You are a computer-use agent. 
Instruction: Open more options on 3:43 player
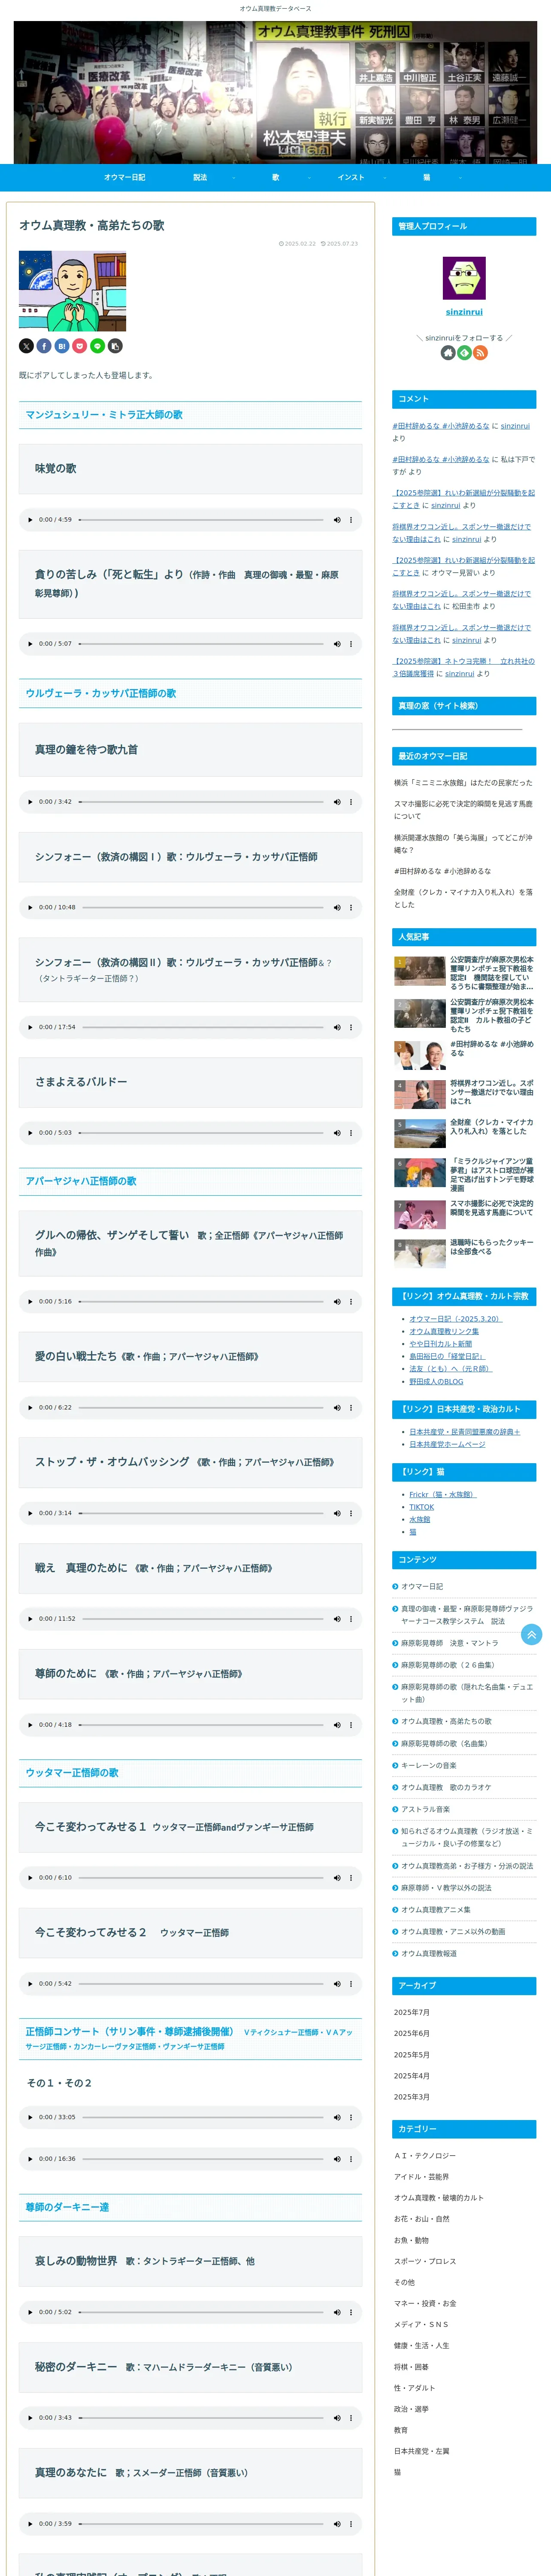[x=351, y=2418]
